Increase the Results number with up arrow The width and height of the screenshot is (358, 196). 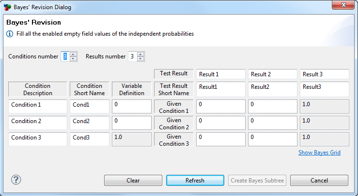(140, 54)
